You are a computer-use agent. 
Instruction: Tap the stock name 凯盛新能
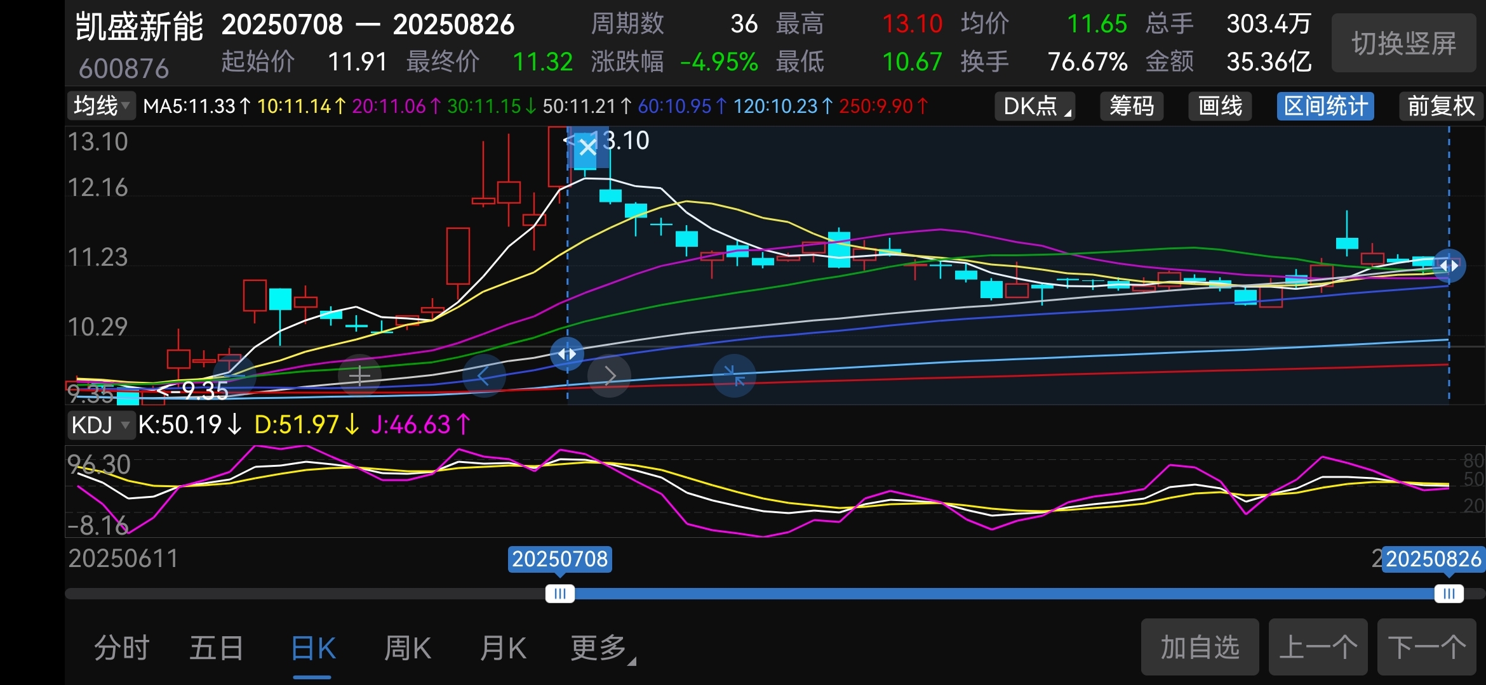pos(139,27)
